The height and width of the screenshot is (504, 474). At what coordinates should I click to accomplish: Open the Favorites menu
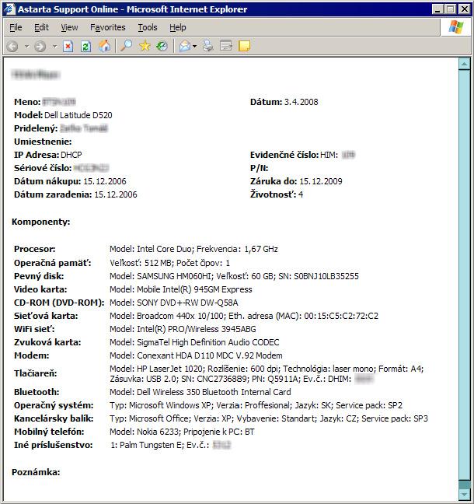pyautogui.click(x=107, y=28)
